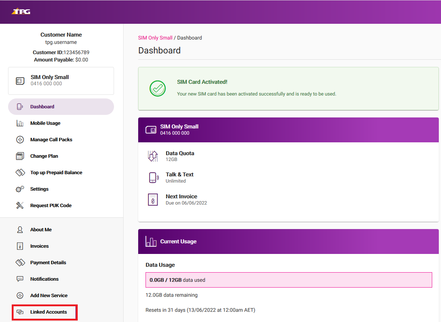The image size is (441, 322).
Task: Click the Notifications speech bubble icon
Action: point(21,279)
